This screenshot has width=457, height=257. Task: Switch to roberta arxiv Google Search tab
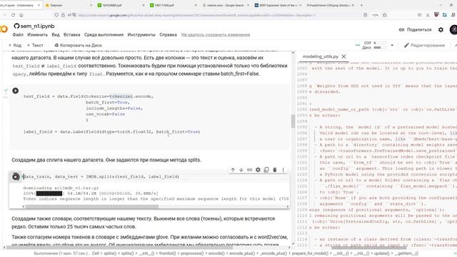coord(226,5)
